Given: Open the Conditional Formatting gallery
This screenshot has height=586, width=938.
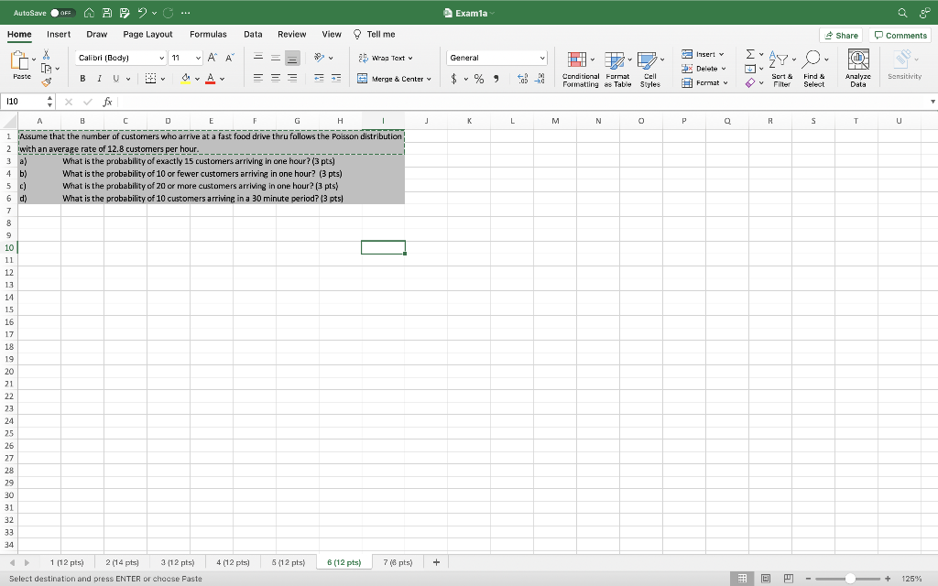Looking at the screenshot, I should (x=580, y=67).
